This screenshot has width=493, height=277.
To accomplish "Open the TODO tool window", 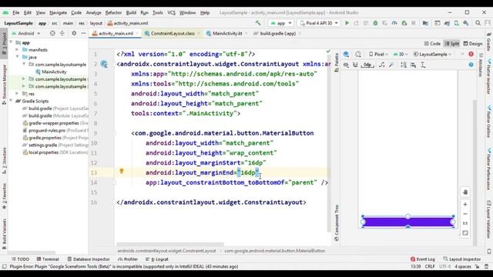I will coord(21,259).
